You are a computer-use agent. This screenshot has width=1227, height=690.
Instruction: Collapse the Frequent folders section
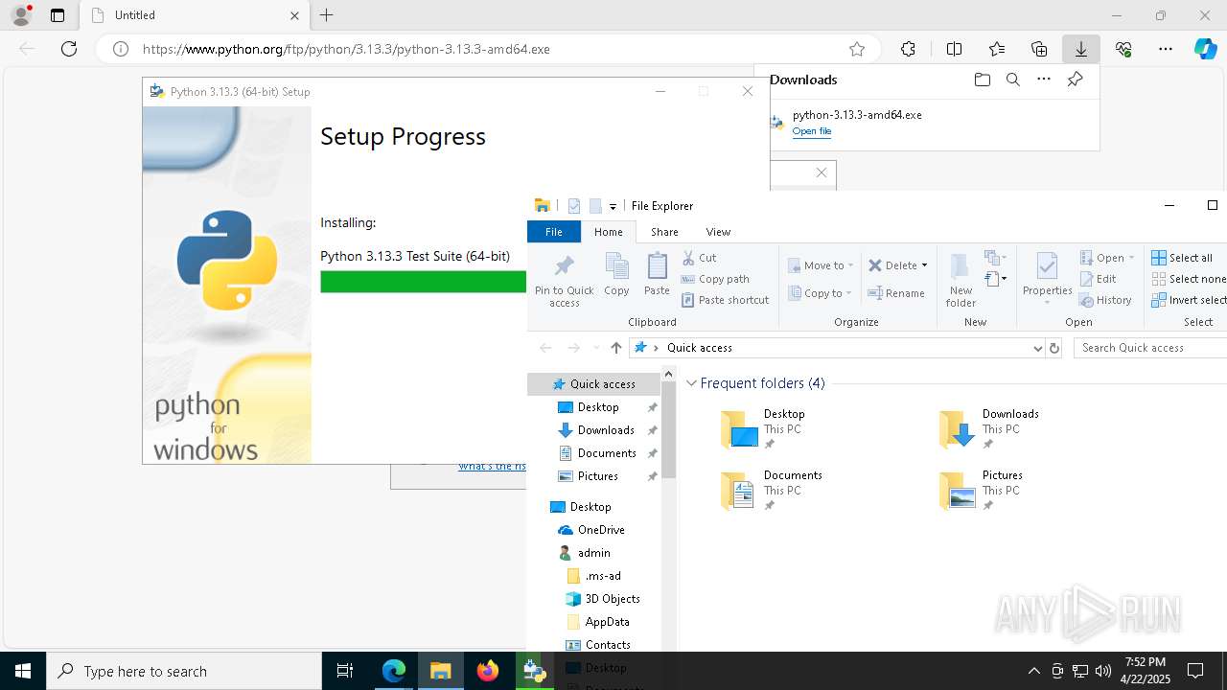tap(691, 383)
